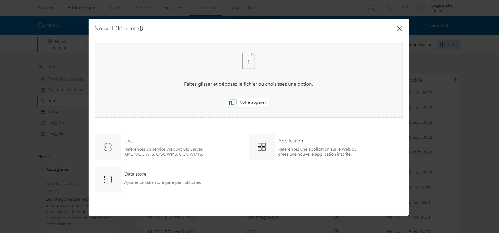Screen dimensions: 499x233
Task: Check the EMS_EFS_WMS_WFS Map Image Layer checkbox
Action: click(x=141, y=217)
